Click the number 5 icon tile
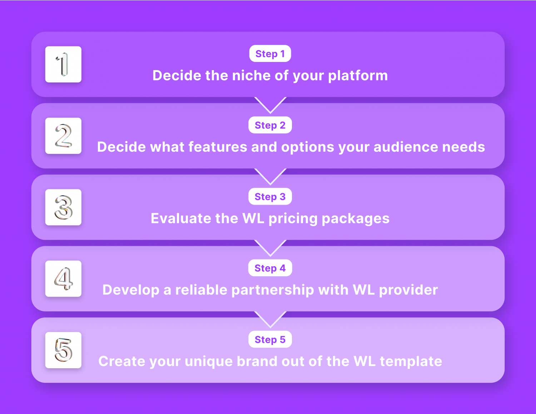The height and width of the screenshot is (414, 536). pyautogui.click(x=63, y=350)
